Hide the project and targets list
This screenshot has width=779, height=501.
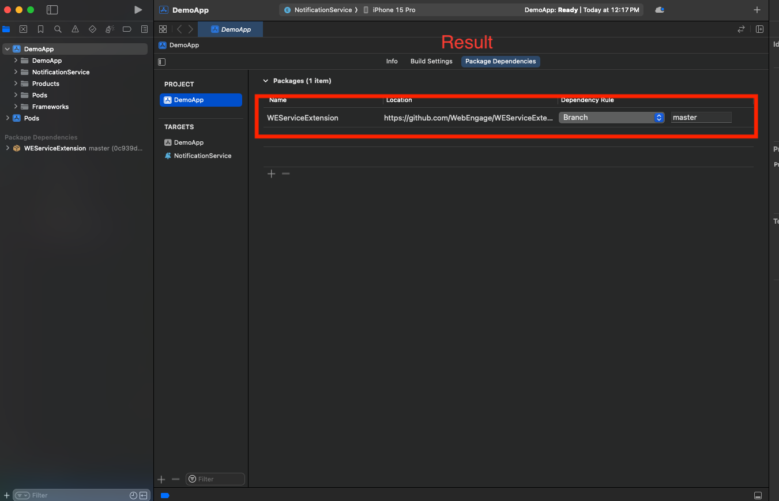162,62
